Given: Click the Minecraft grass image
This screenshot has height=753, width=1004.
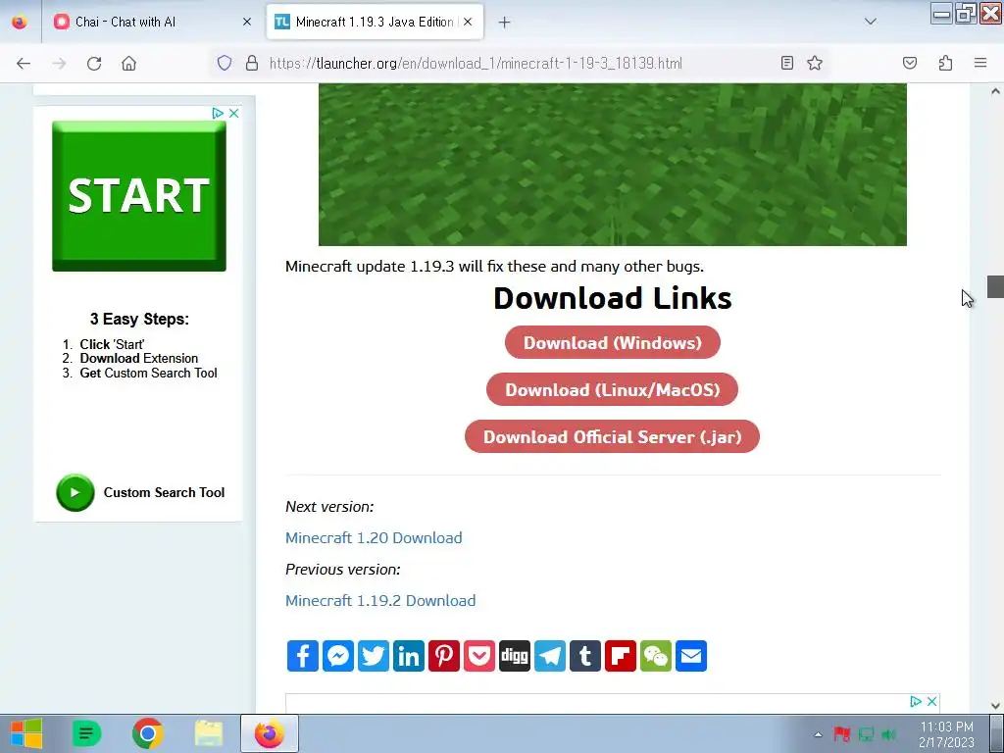Looking at the screenshot, I should [x=613, y=165].
